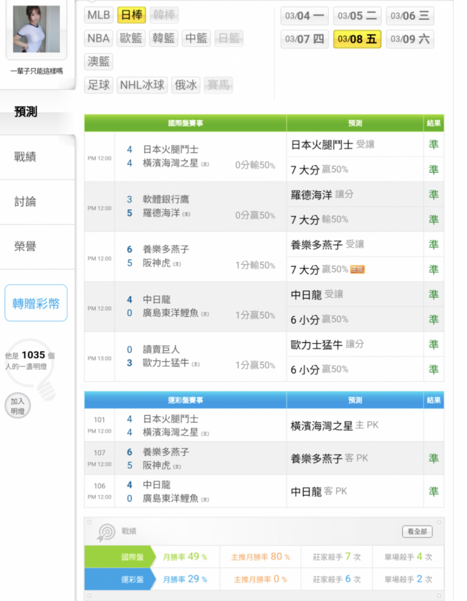Screen dimensions: 467x601
Task: Click 讀賣巨人 team name
Action: [161, 350]
